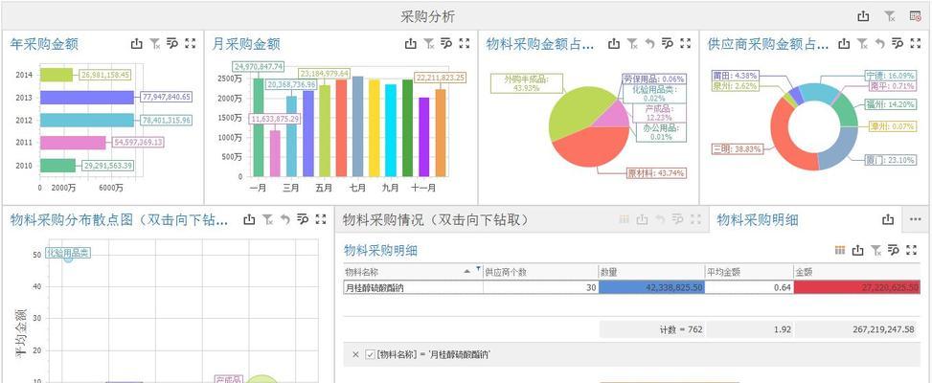Export the 供应商采购金额占 donut chart

[x=844, y=43]
